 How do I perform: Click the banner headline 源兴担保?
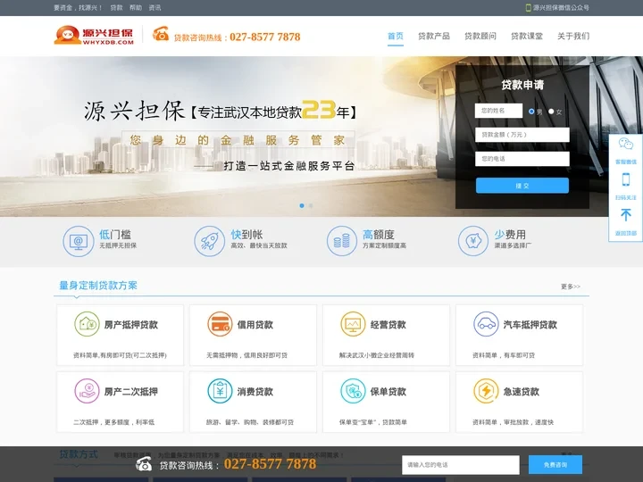[x=135, y=111]
